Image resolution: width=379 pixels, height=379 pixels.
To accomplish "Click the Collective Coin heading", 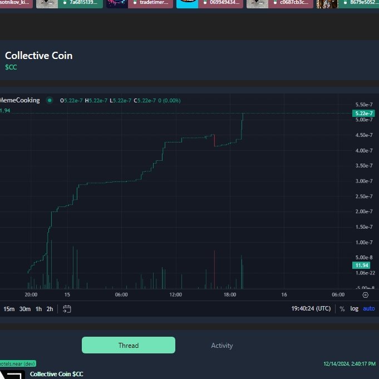I will click(x=38, y=56).
